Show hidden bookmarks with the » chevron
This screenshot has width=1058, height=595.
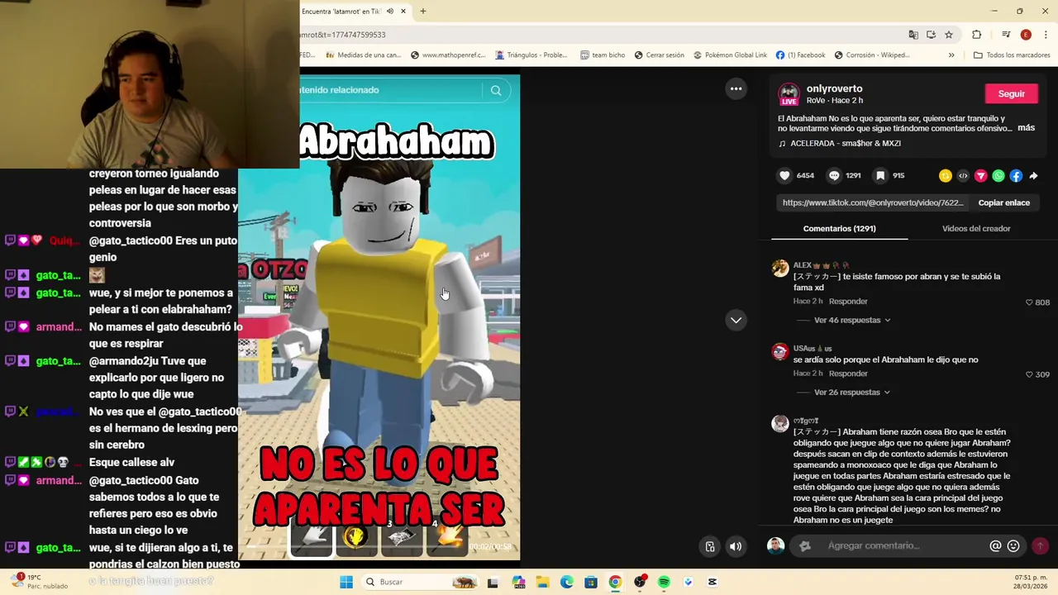click(951, 55)
